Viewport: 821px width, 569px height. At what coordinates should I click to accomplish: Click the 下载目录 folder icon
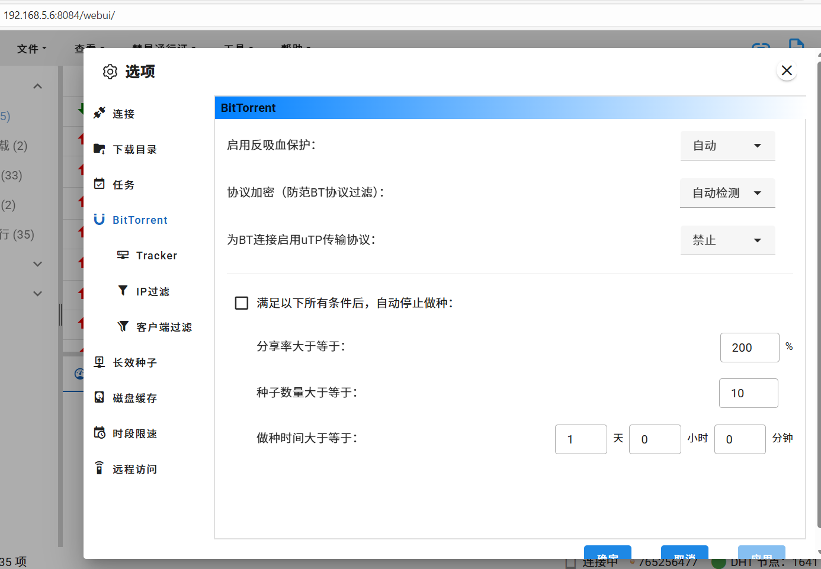coord(100,149)
